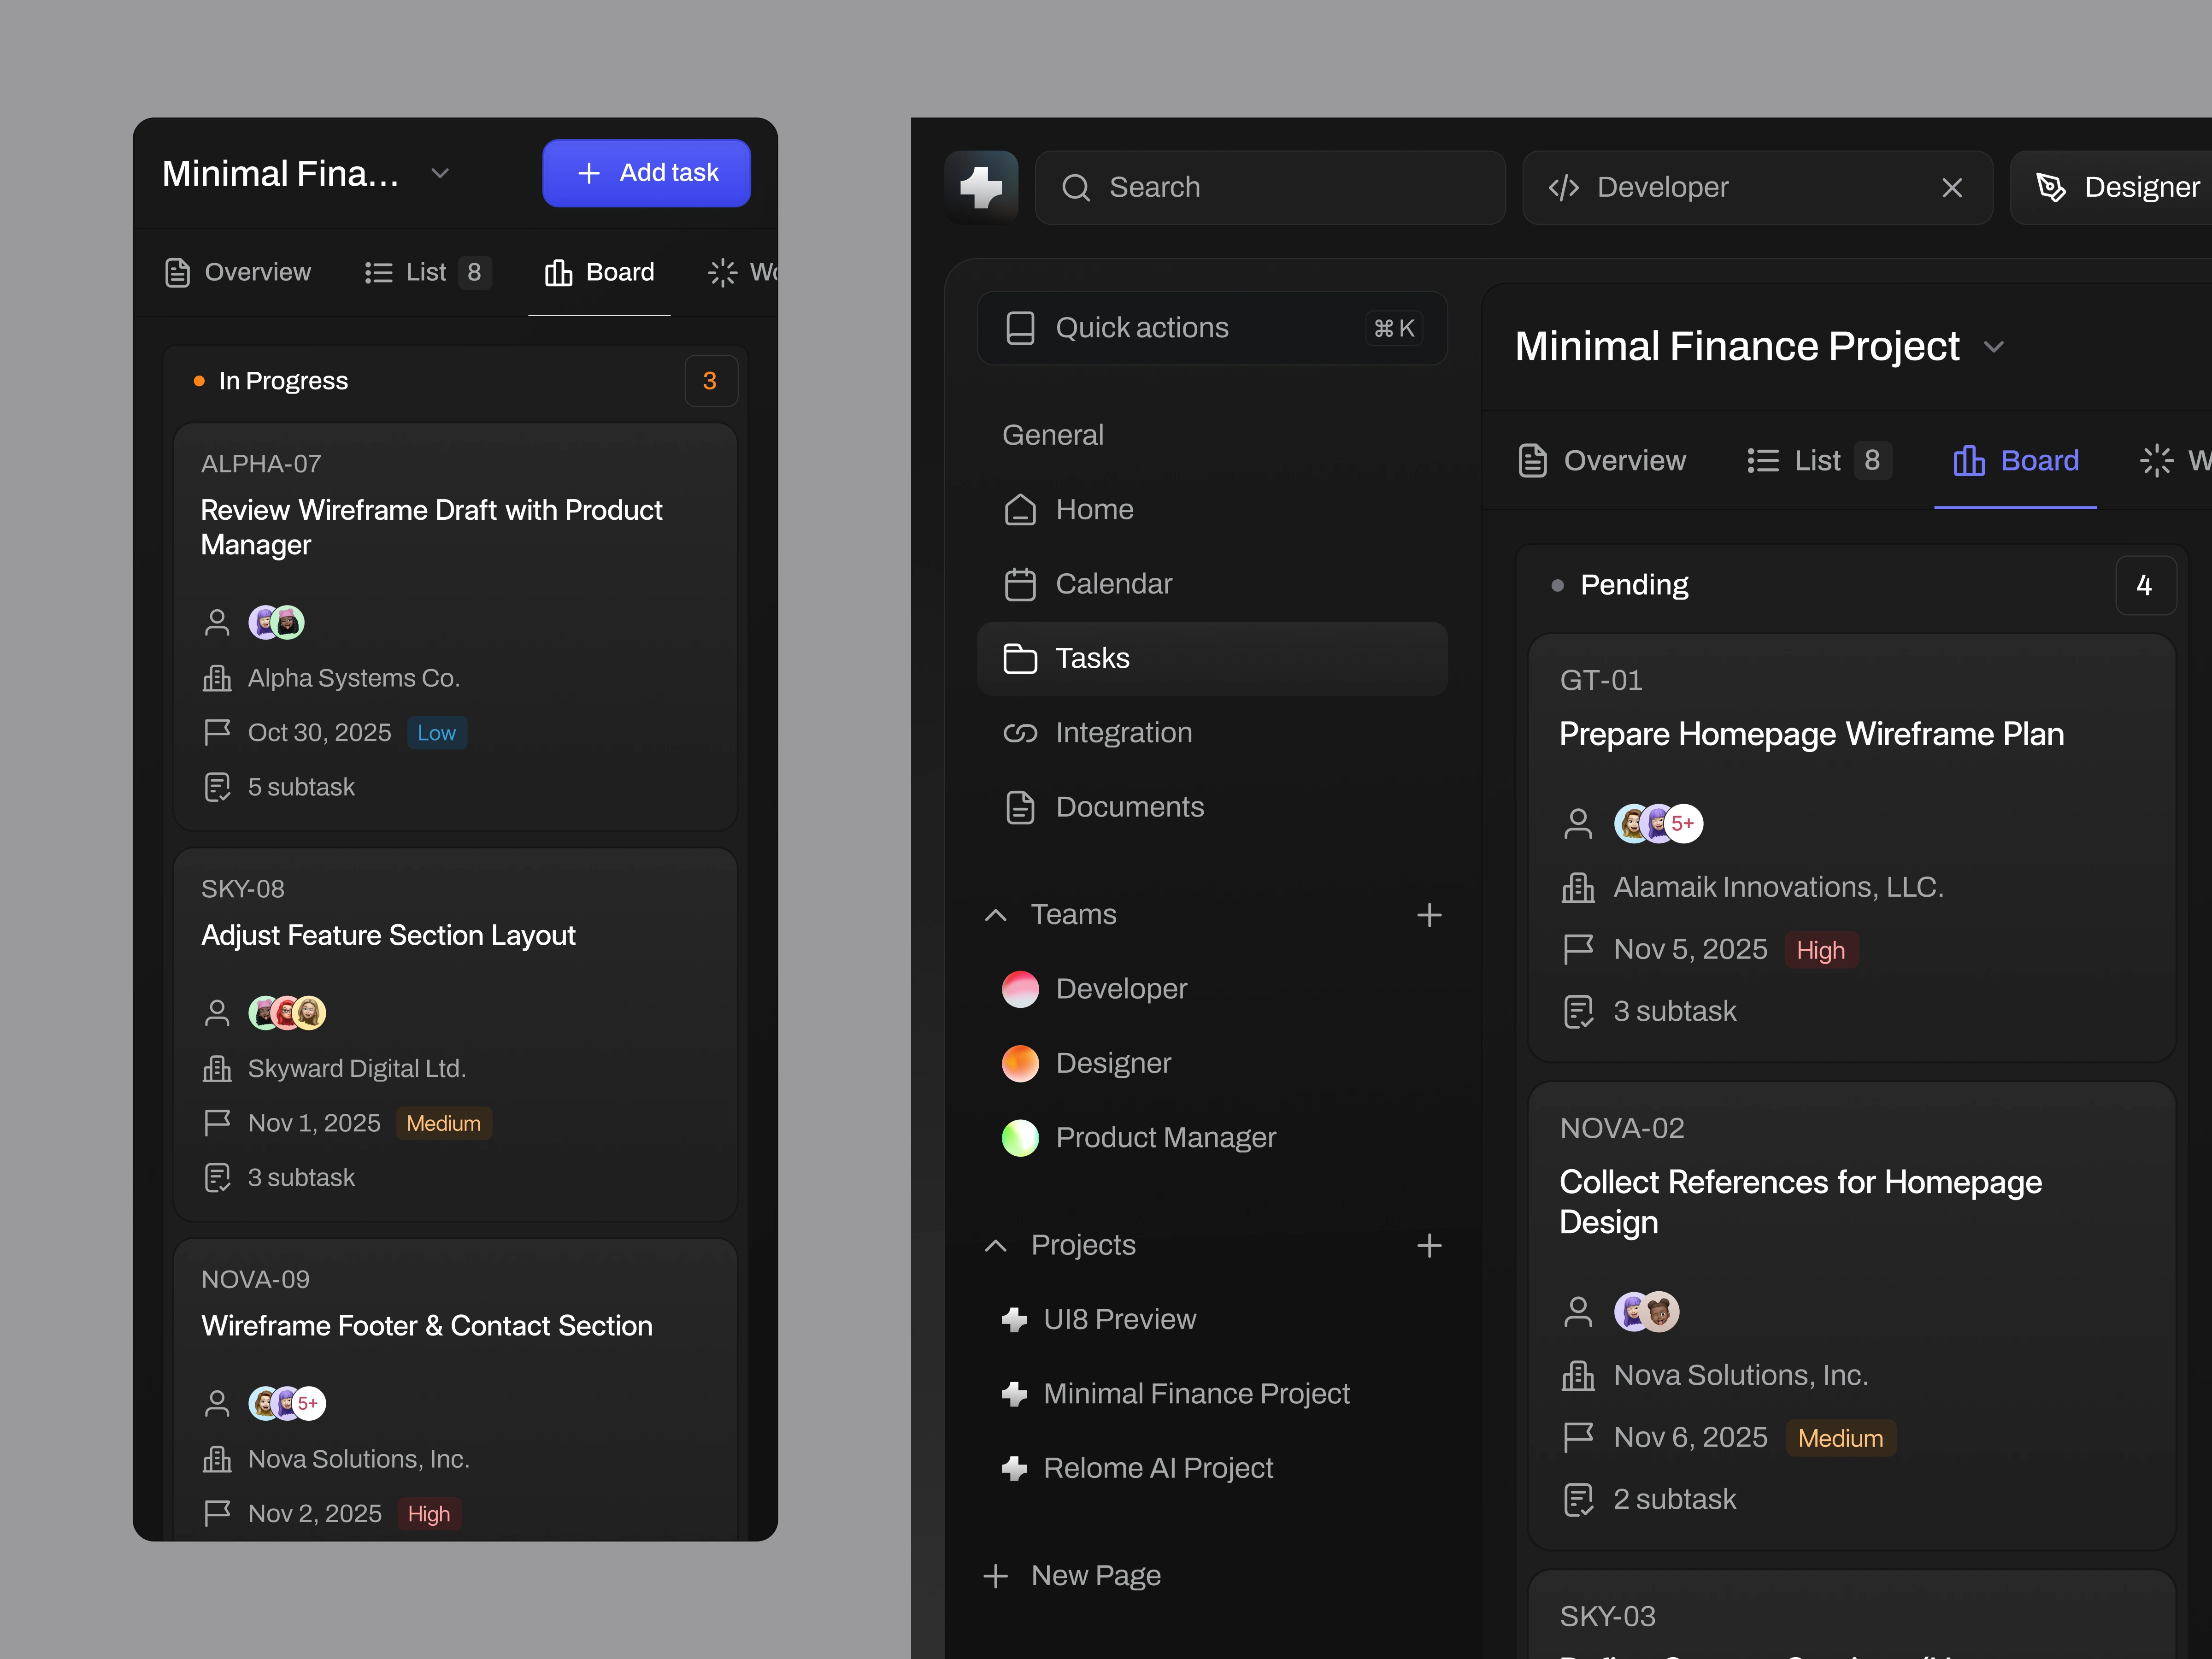Switch to List tab in mobile view

point(427,272)
